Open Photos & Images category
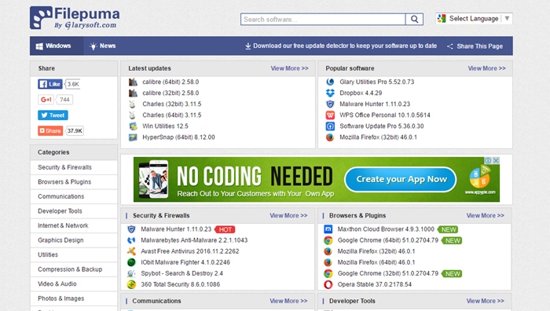 pos(61,298)
